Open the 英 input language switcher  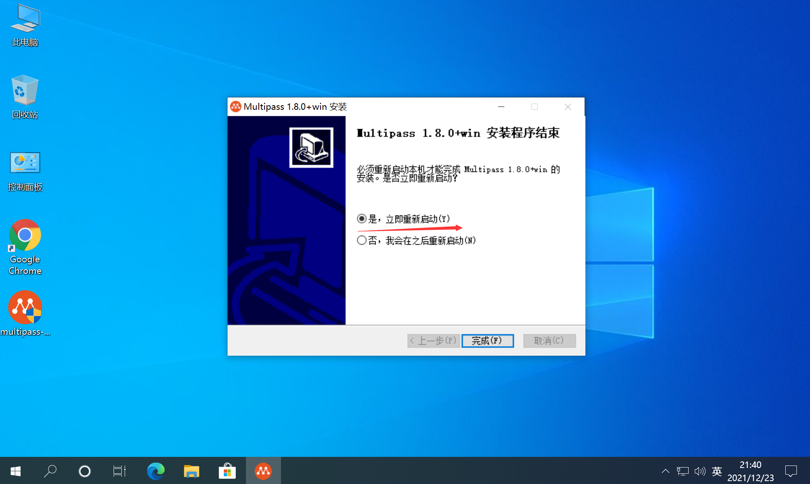point(717,471)
